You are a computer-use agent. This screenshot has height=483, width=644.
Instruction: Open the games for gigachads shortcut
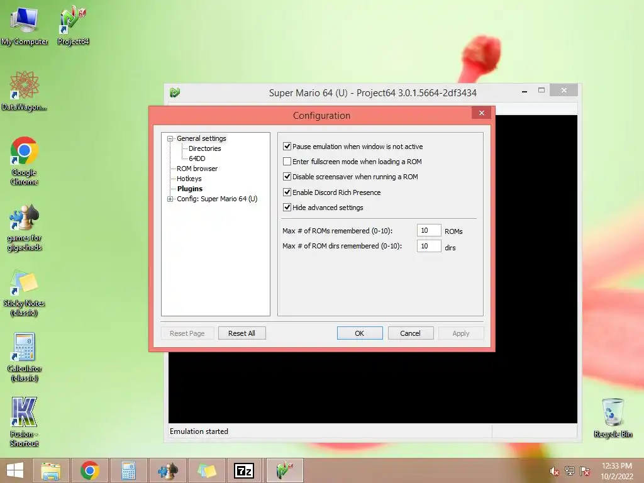[x=25, y=227]
